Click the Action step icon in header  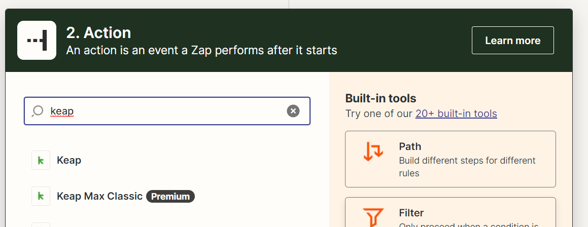(37, 40)
